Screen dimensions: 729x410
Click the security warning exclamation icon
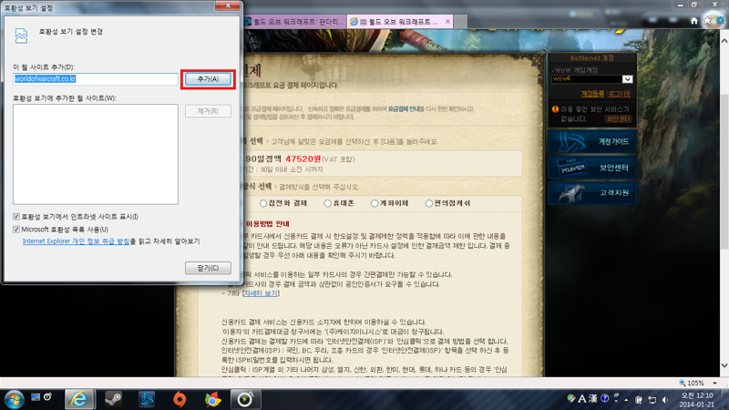click(555, 109)
